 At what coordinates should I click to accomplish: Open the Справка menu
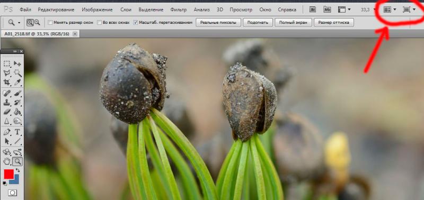[287, 10]
